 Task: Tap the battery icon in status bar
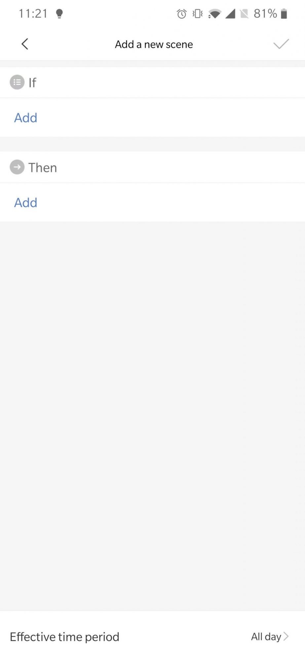(x=284, y=14)
